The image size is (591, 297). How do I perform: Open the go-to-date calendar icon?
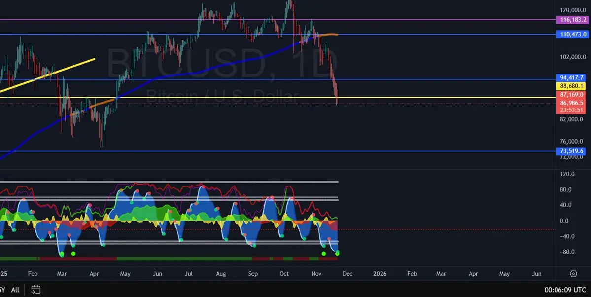point(35,290)
